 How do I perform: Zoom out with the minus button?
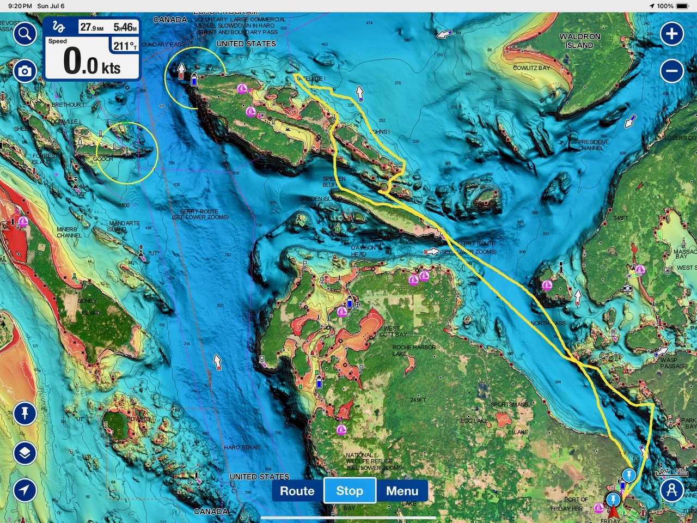(672, 71)
